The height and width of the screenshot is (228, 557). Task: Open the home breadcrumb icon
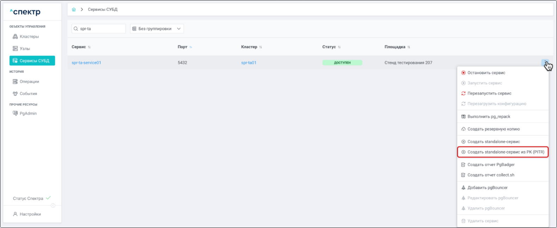pos(74,9)
